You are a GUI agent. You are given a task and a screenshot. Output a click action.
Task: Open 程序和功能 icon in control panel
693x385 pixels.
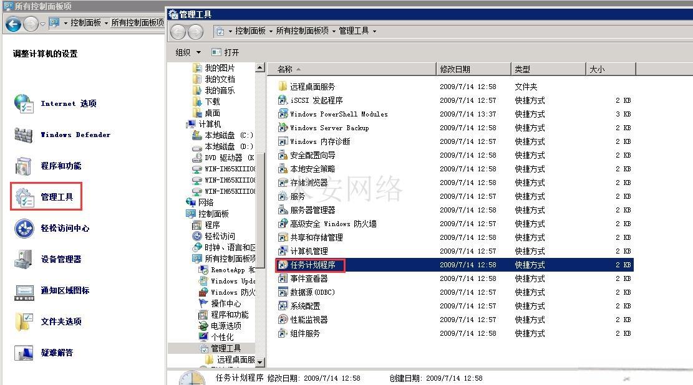(24, 166)
